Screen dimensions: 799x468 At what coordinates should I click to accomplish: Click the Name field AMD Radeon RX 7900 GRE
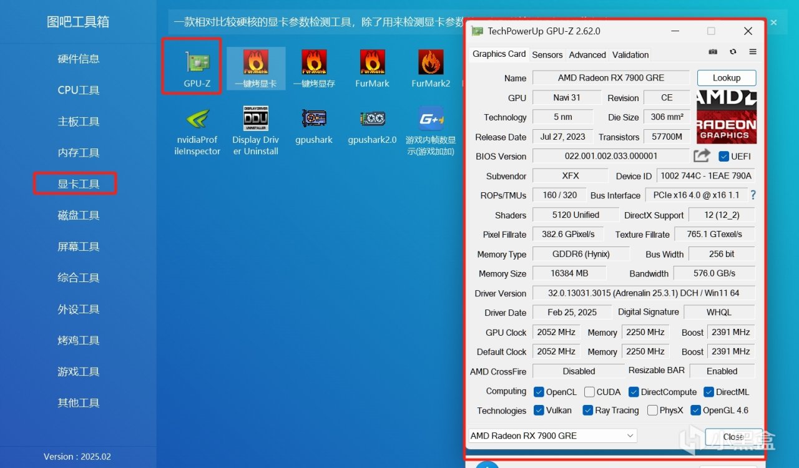(x=611, y=78)
